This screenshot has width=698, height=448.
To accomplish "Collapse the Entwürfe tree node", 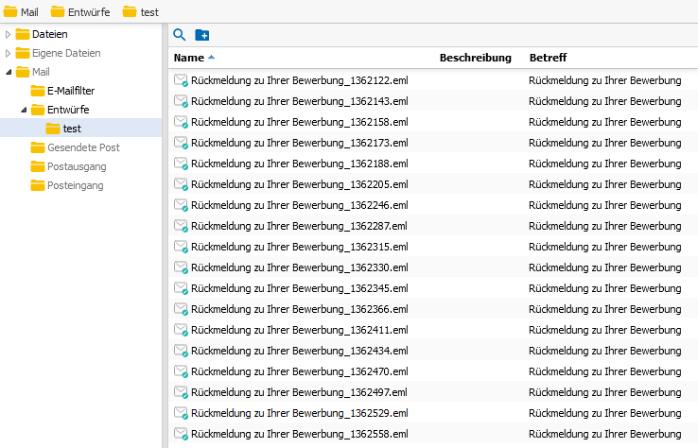I will (x=24, y=110).
